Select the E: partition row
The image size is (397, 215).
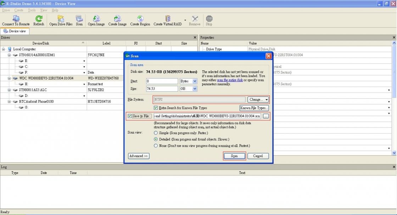pos(99,61)
